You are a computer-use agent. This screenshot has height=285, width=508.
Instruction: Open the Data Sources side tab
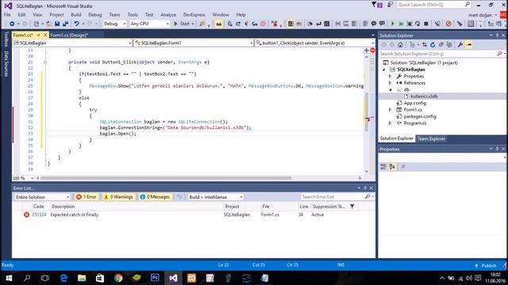pyautogui.click(x=6, y=64)
